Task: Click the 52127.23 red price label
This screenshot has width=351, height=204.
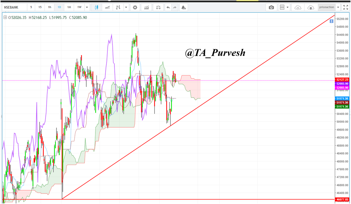Action: point(342,80)
